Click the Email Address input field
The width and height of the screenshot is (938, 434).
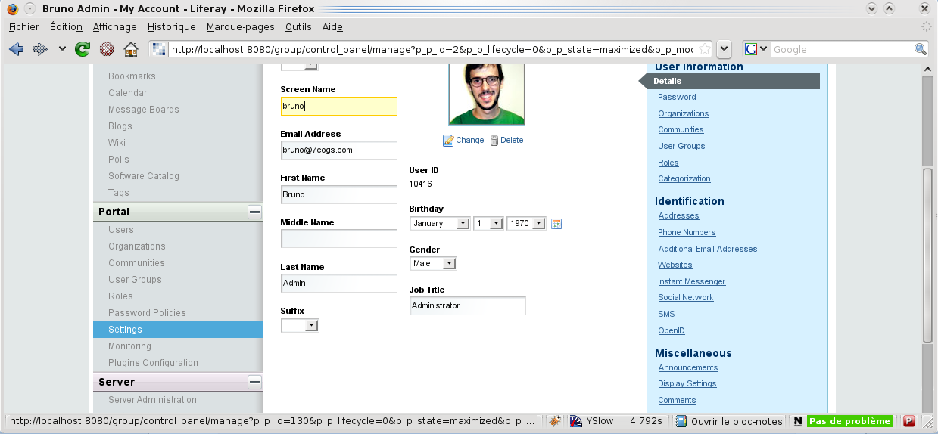(339, 150)
